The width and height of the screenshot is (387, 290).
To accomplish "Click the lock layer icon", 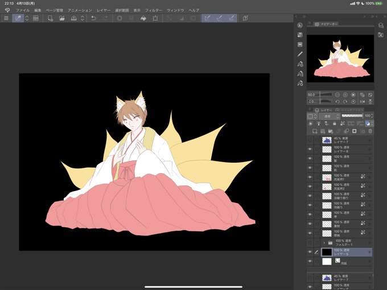I will tap(335, 123).
